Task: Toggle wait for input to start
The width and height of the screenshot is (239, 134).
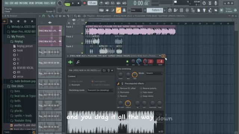Action: [107, 3]
